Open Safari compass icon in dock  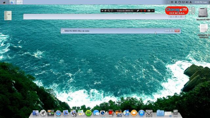click(x=58, y=113)
